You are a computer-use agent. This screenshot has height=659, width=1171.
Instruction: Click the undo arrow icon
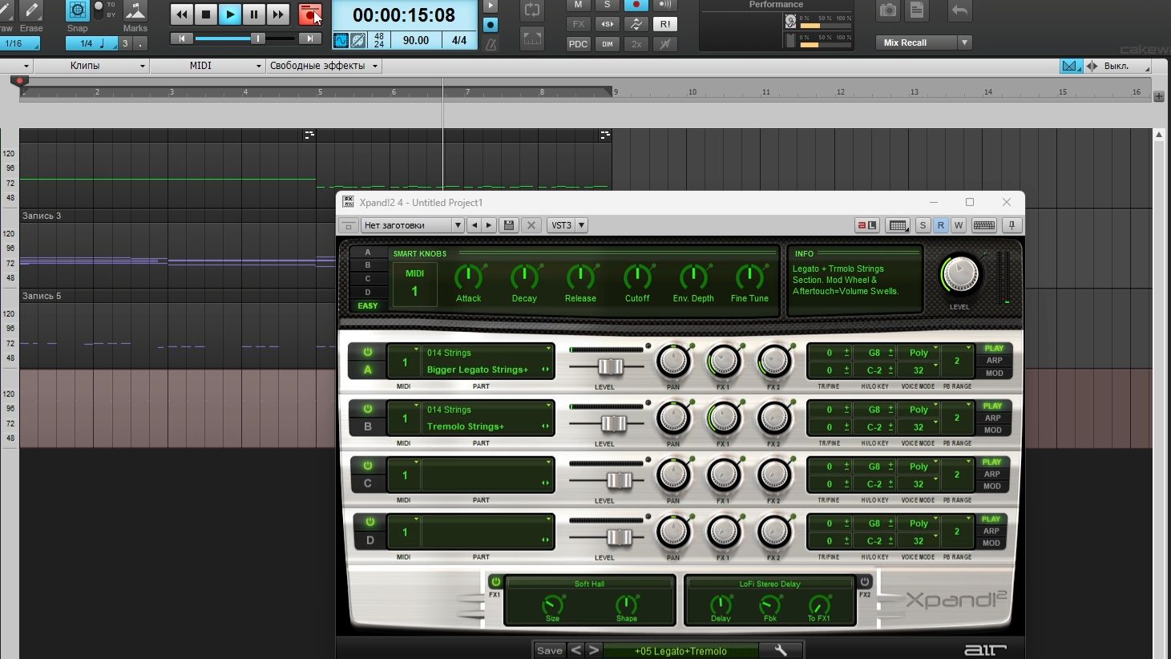click(959, 10)
